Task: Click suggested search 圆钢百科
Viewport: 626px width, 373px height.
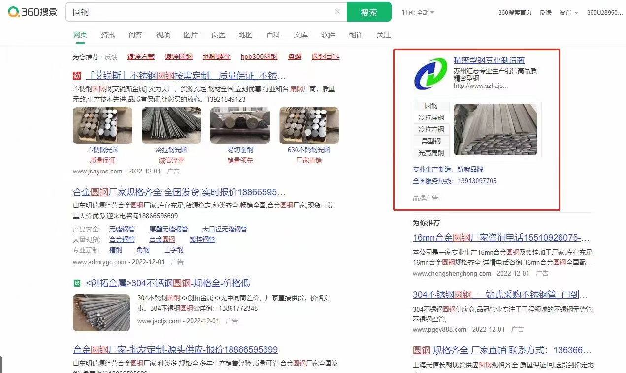Action: [326, 57]
